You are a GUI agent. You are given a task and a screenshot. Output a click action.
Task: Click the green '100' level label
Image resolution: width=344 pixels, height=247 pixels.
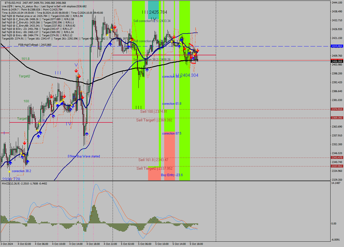pyautogui.click(x=26, y=101)
